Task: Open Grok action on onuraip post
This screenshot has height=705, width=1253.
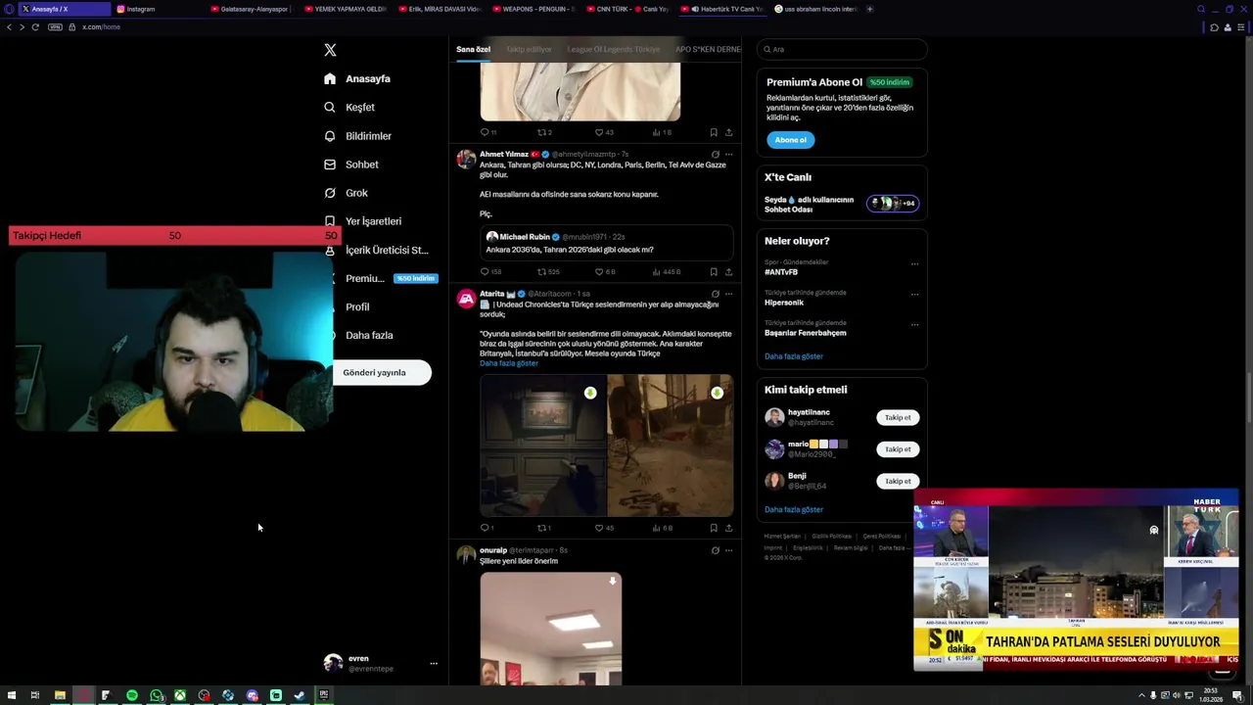Action: point(715,550)
